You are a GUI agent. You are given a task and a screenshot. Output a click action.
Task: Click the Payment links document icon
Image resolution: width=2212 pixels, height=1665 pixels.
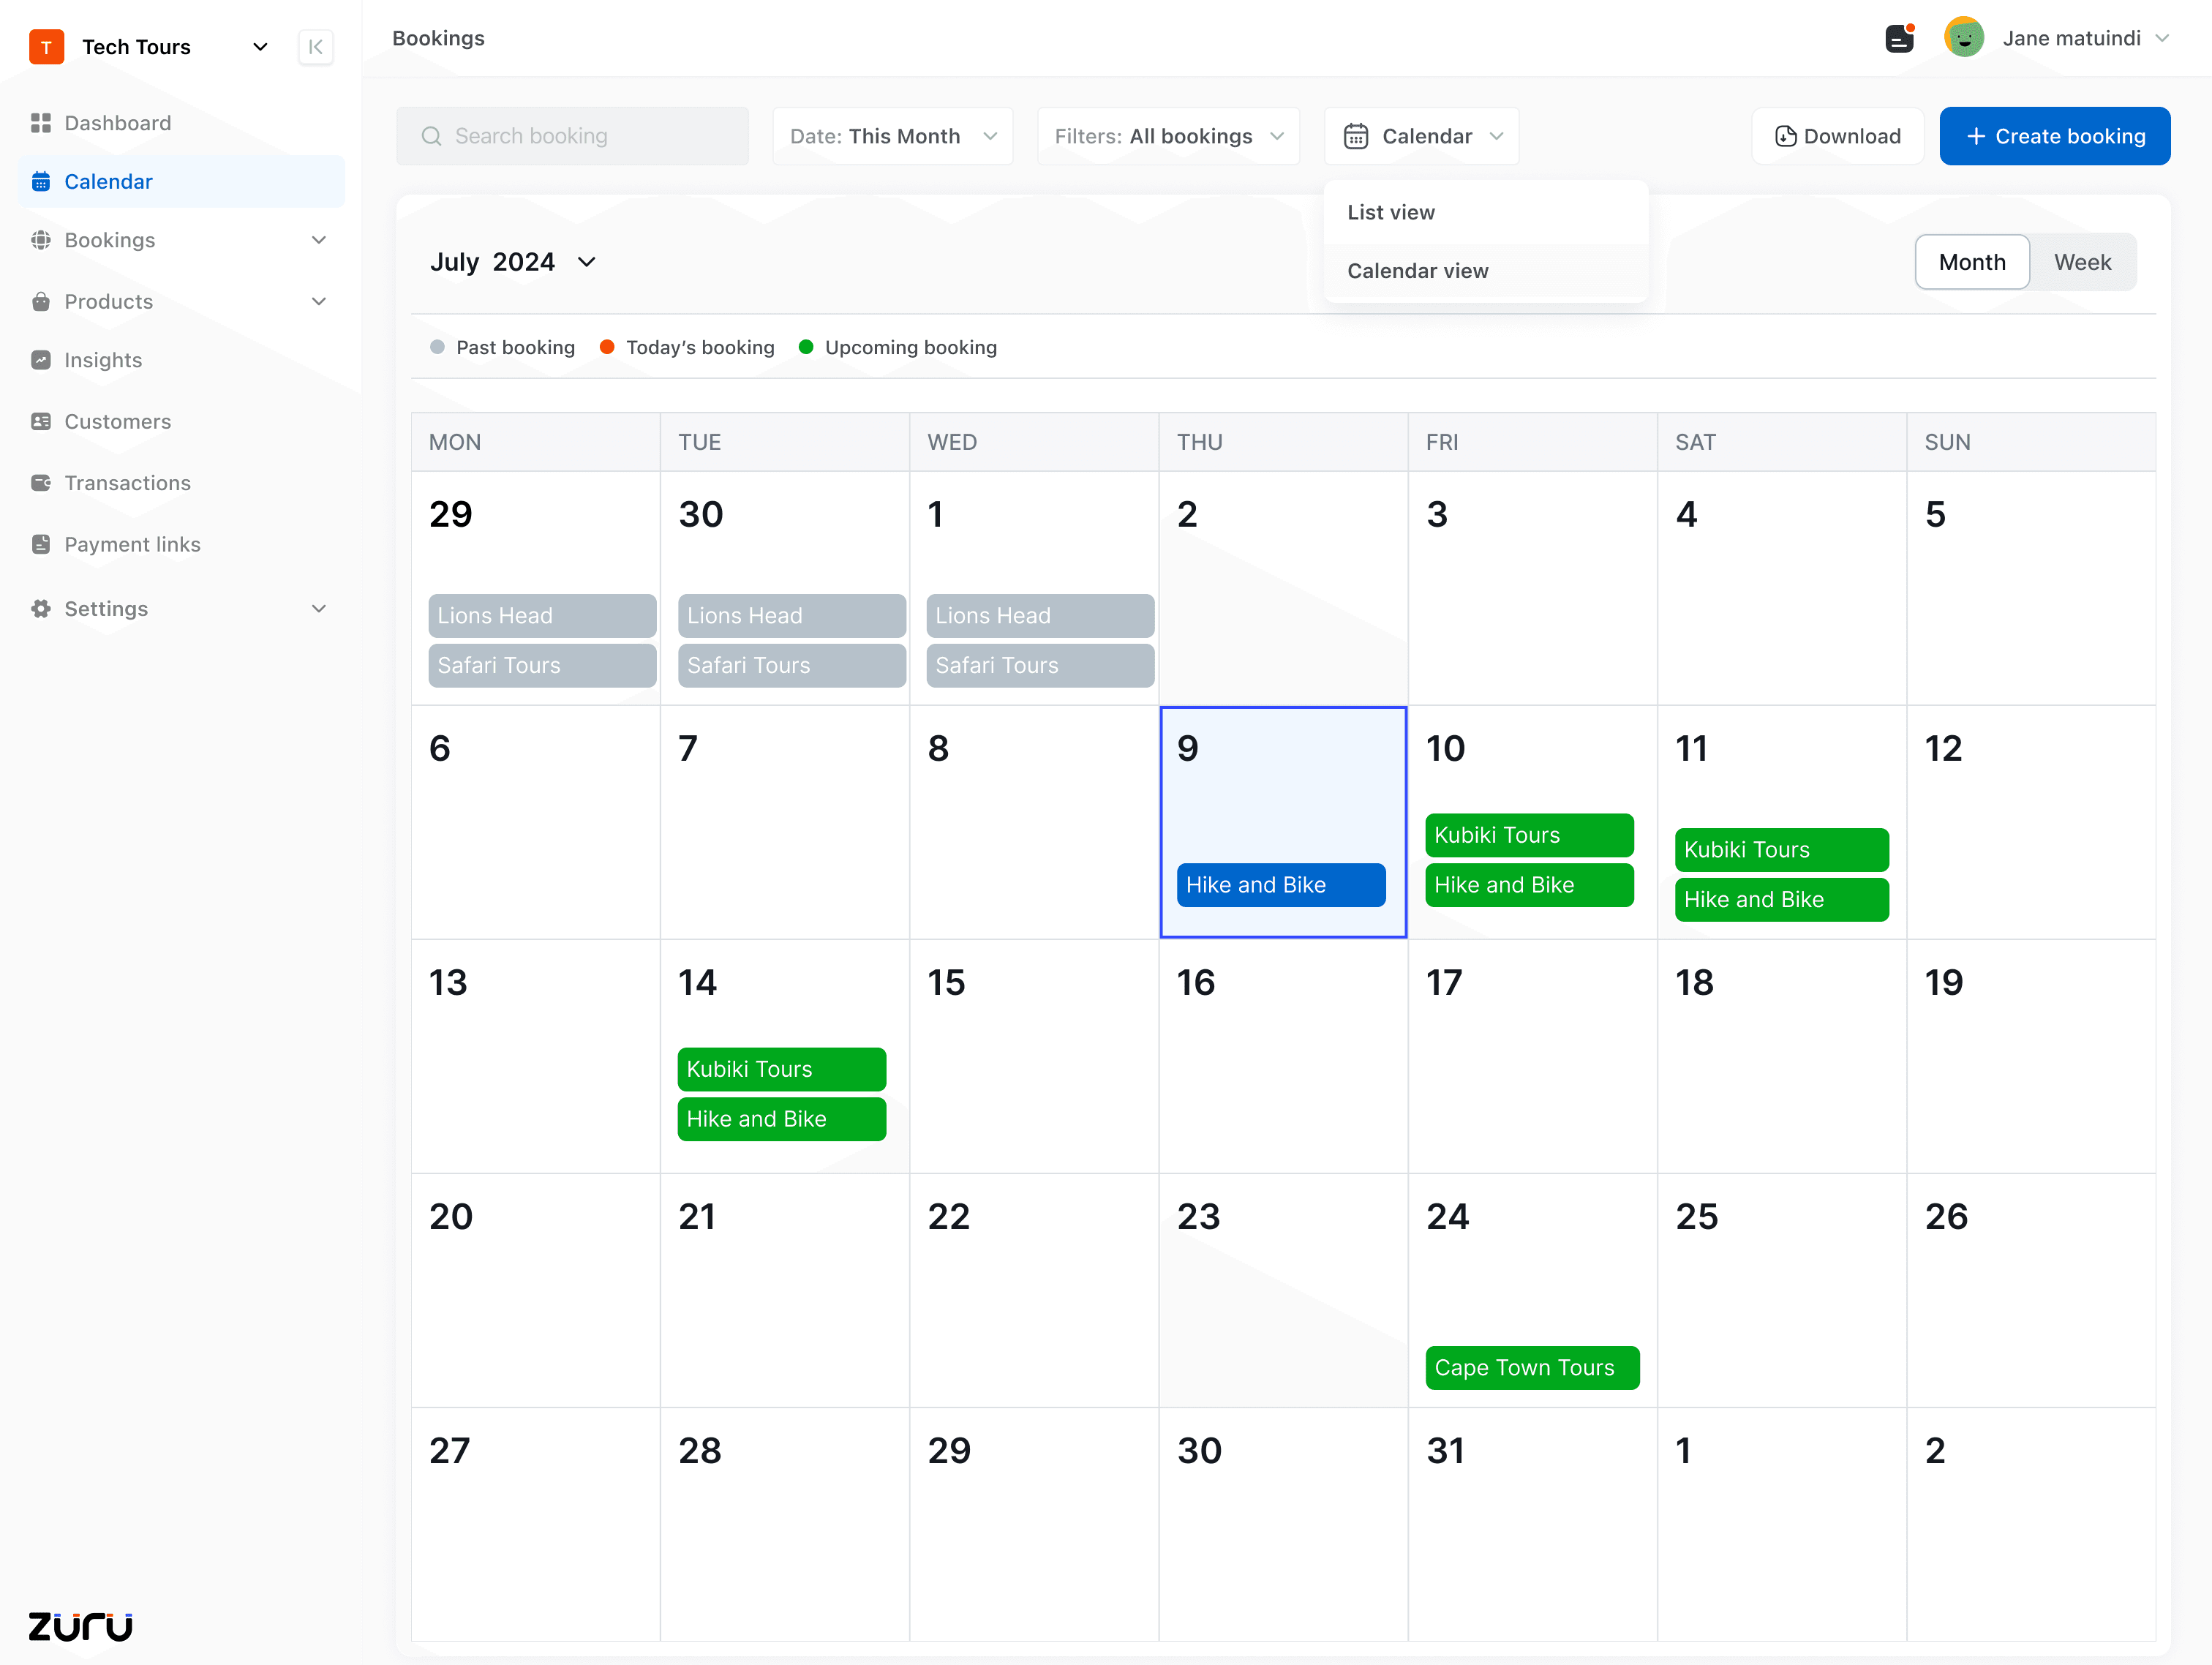point(41,544)
